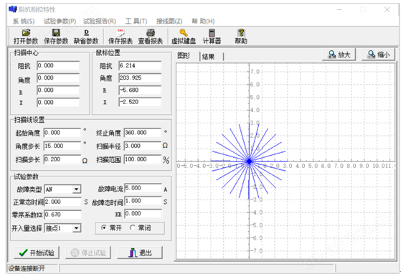Click the scan center X input field
The width and height of the screenshot is (401, 277).
(x=58, y=103)
